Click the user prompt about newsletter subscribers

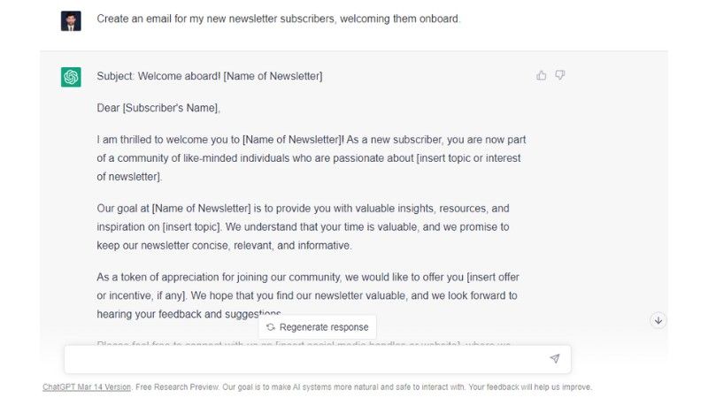[278, 19]
